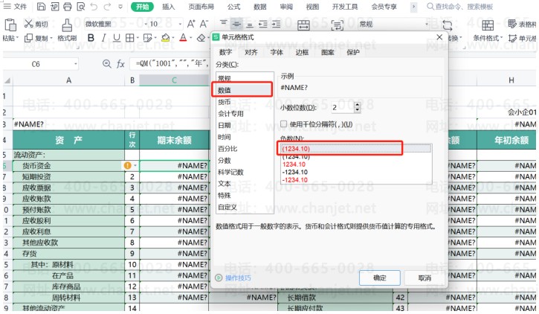Click the wrap text icon

coord(337,25)
